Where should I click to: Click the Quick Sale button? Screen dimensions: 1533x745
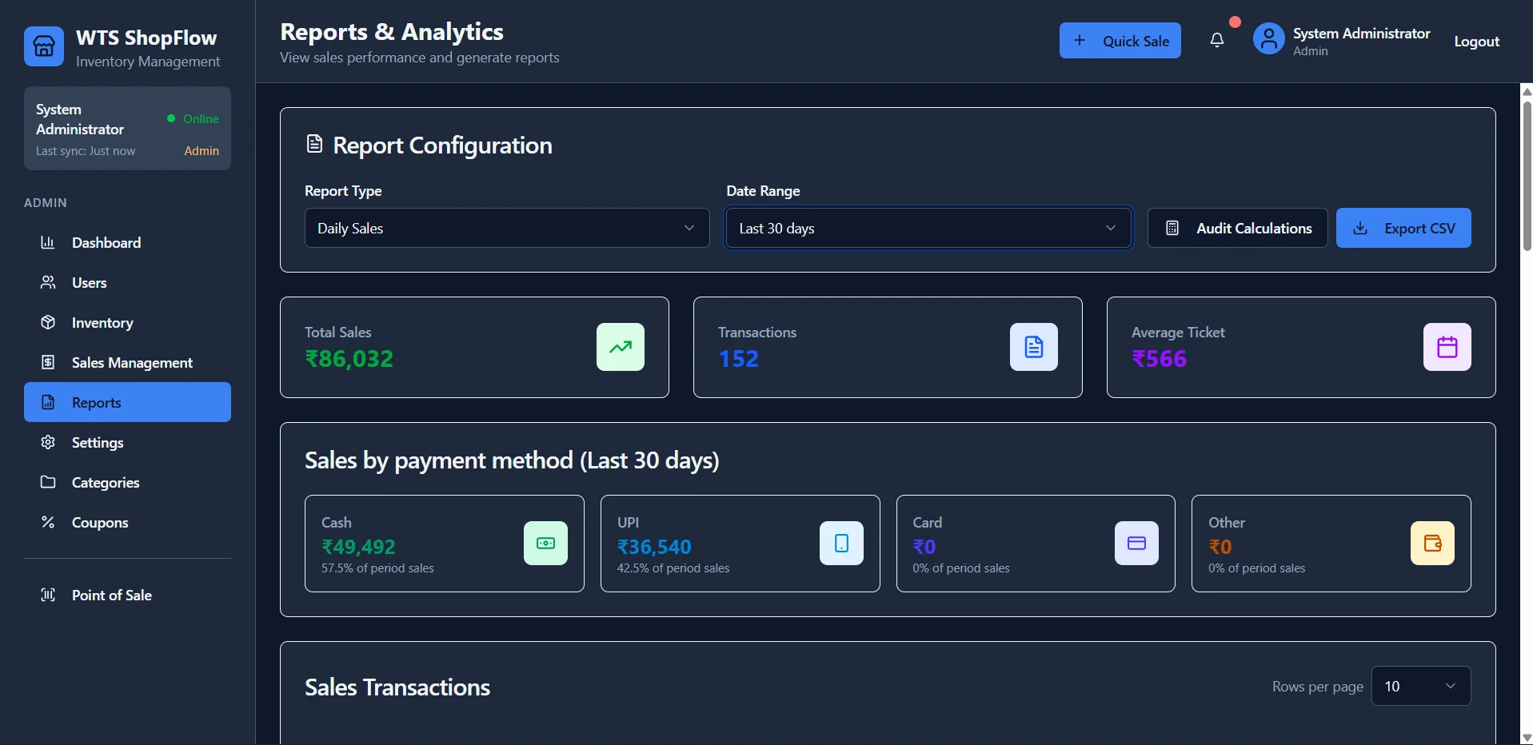tap(1120, 40)
